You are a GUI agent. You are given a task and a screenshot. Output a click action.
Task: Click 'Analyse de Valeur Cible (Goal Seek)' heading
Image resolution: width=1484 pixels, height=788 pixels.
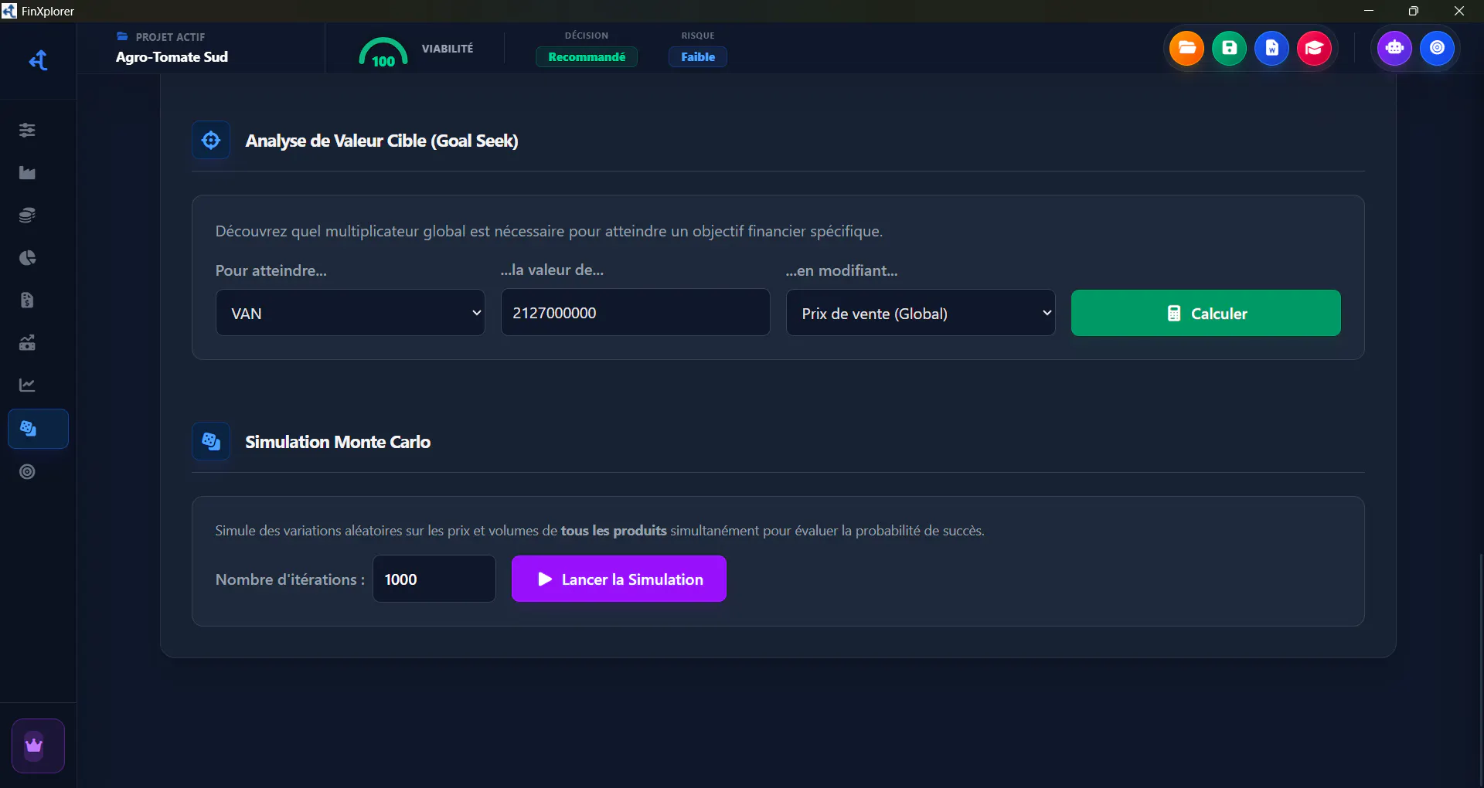[x=382, y=141]
